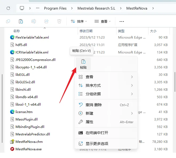Sort by 修改日期 column header
The image size is (176, 158).
(x=86, y=31)
